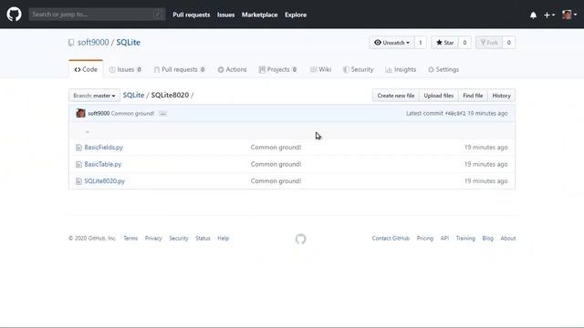The image size is (584, 328).
Task: Open footer Privacy link
Action: pyautogui.click(x=153, y=239)
